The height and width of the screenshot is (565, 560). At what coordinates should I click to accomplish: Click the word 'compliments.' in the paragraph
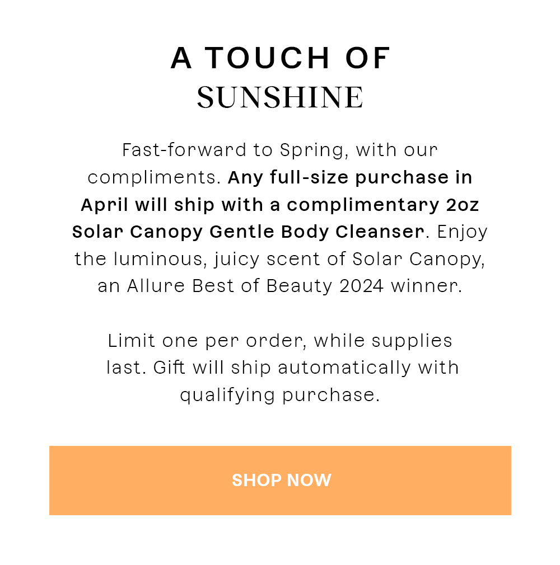tap(154, 178)
